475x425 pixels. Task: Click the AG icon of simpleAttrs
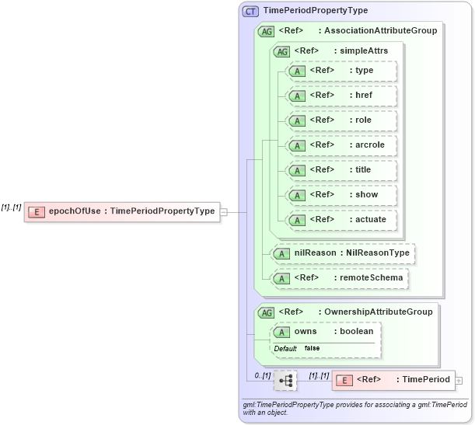[281, 52]
